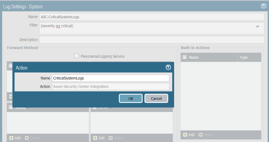The width and height of the screenshot is (269, 142).
Task: Click Add icon under Built-in Actions
Action: click(185, 135)
